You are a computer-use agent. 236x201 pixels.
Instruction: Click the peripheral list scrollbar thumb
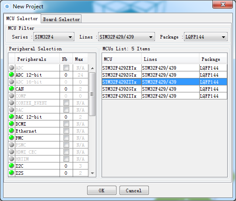(x=92, y=94)
